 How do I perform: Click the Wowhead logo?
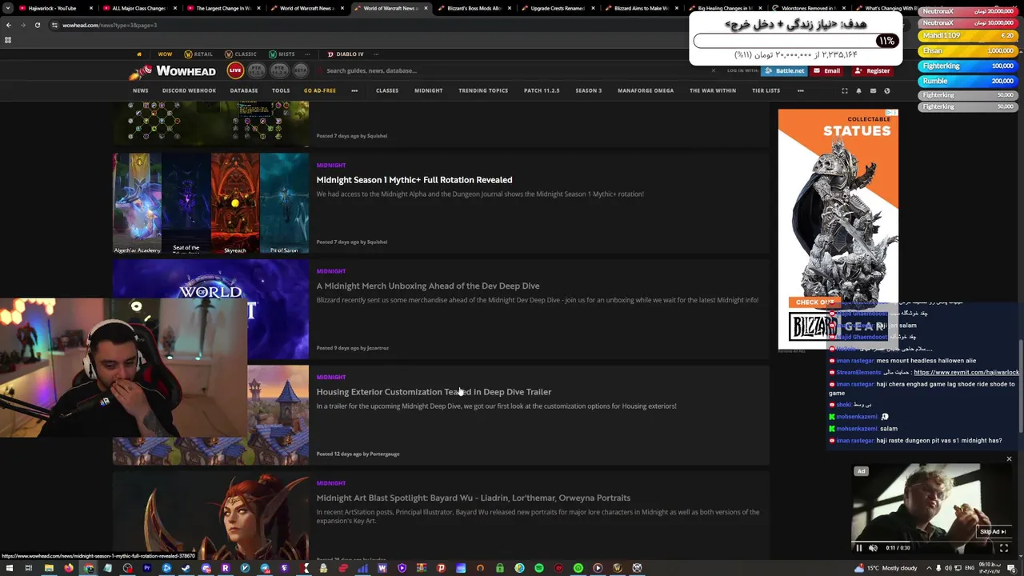(172, 71)
